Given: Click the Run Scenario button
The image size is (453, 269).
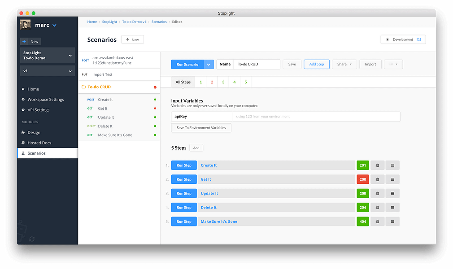Looking at the screenshot, I should 187,65.
